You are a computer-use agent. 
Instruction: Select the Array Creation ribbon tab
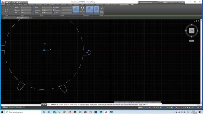coord(124,5)
